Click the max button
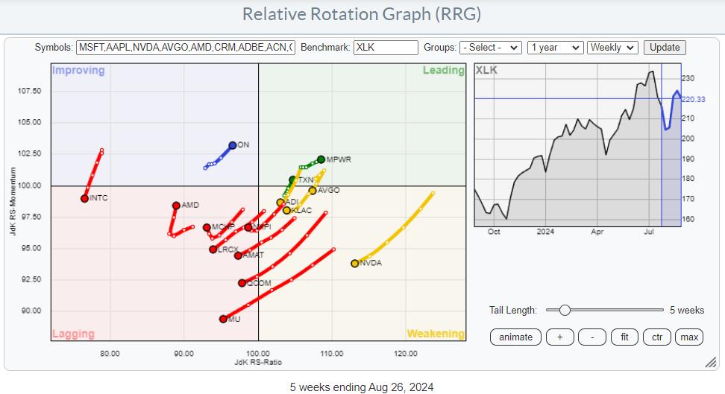Screen dimensions: 725x394 point(689,337)
